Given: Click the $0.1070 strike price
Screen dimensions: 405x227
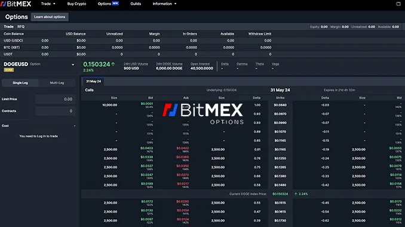Looking at the screenshot, I should point(280,132).
